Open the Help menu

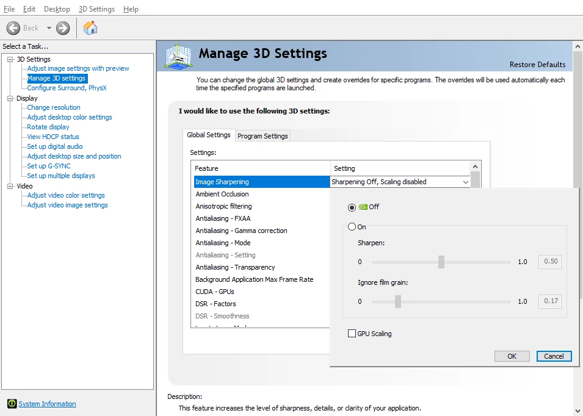pyautogui.click(x=131, y=9)
